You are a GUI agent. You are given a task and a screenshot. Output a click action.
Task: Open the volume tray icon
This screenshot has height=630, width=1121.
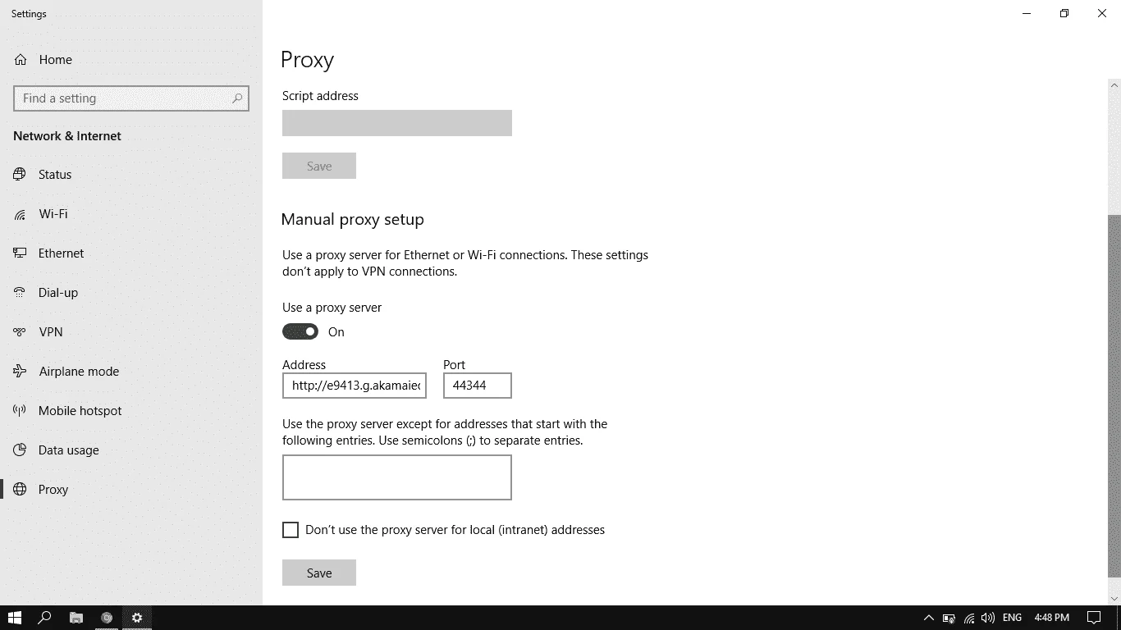click(x=988, y=618)
